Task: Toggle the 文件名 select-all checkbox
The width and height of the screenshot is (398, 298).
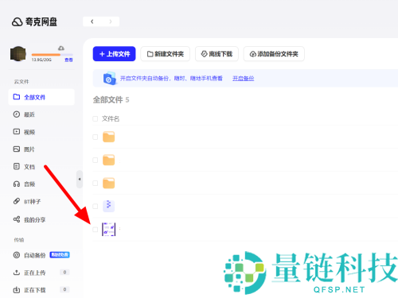Action: pos(96,118)
